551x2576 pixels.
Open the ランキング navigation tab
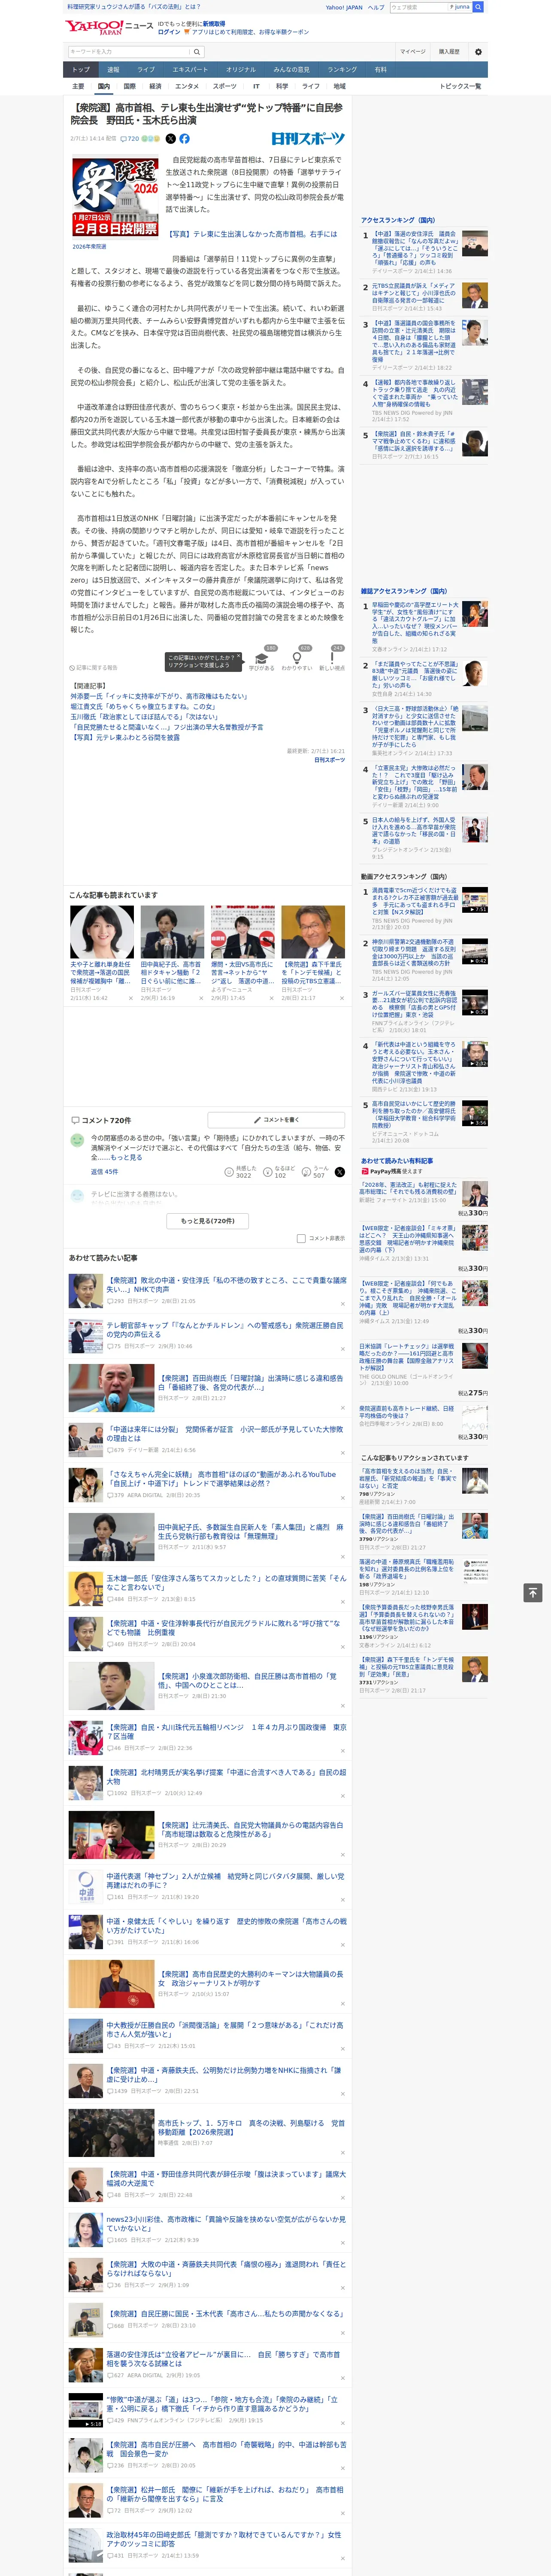pos(342,70)
